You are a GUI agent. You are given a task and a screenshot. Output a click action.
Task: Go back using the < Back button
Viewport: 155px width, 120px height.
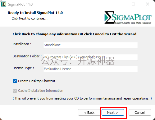click(89, 113)
